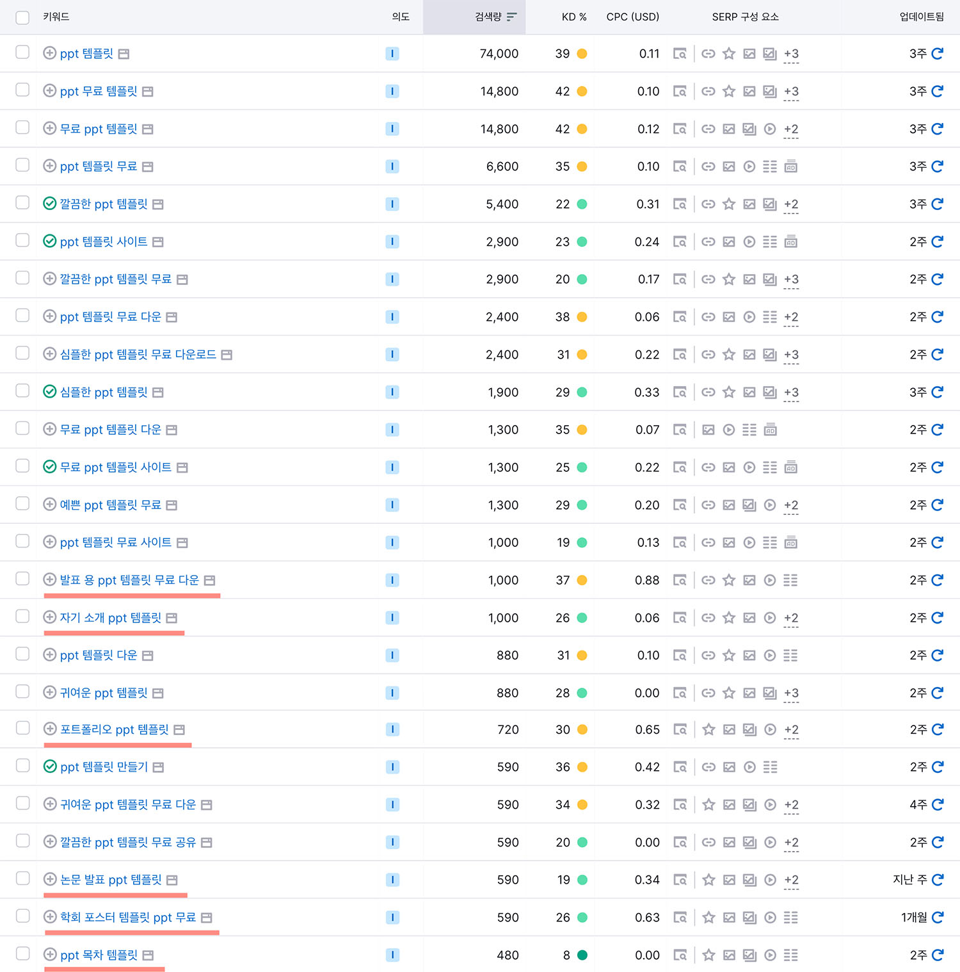Refresh metrics for ppt 템플릿 row
Screen dimensions: 960x972
pos(938,54)
